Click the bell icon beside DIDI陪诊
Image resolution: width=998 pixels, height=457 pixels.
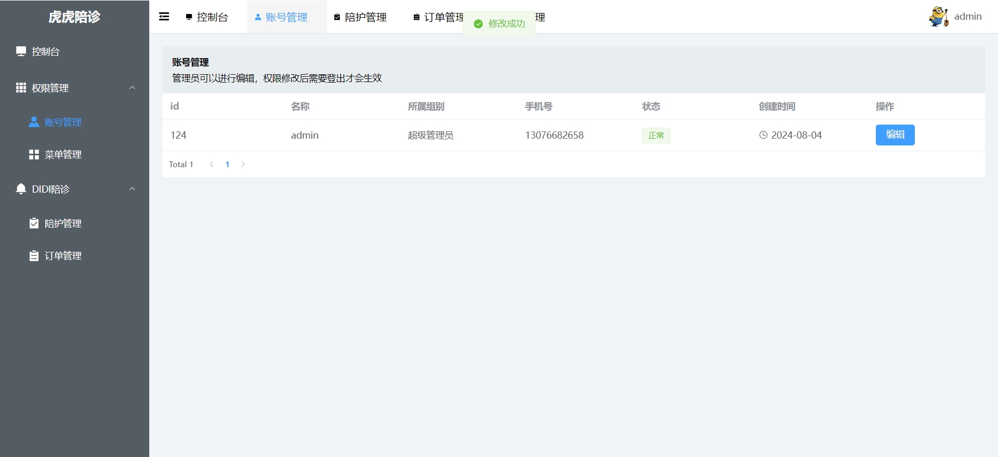pyautogui.click(x=21, y=189)
